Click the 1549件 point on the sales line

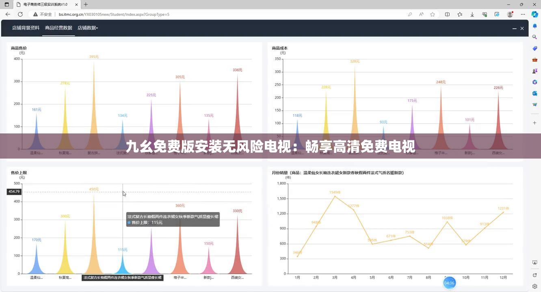tap(335, 196)
